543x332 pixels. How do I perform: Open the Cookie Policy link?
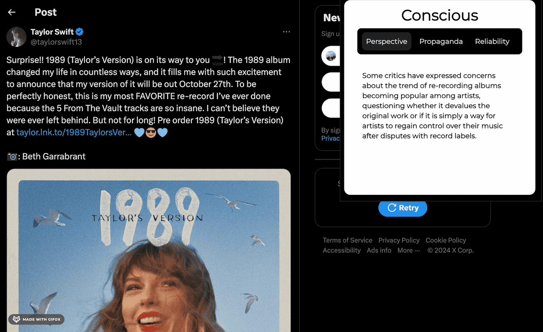point(446,240)
